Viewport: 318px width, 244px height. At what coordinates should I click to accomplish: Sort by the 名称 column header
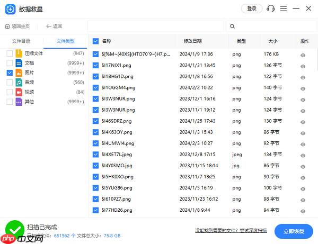coord(107,41)
